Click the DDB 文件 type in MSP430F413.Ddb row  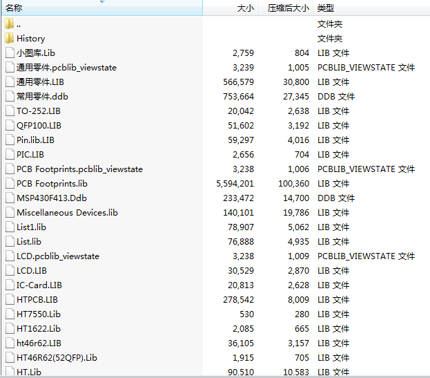coord(336,198)
